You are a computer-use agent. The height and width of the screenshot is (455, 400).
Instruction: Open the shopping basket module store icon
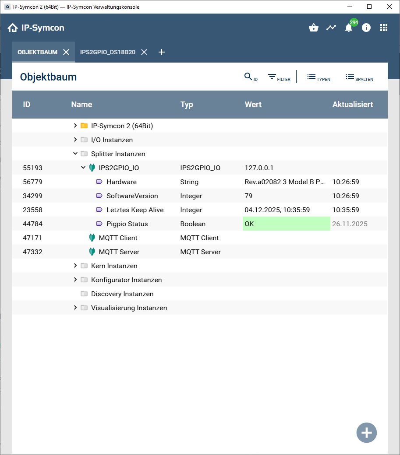314,28
